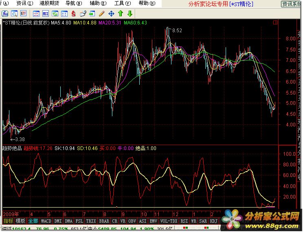Click the blue four-way move arrows icon
The width and height of the screenshot is (303, 232).
111,13
